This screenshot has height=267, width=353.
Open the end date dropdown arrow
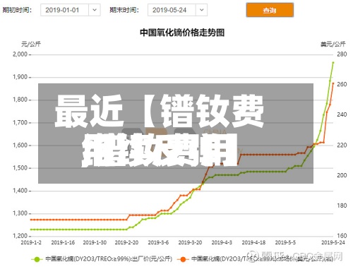tap(201, 10)
